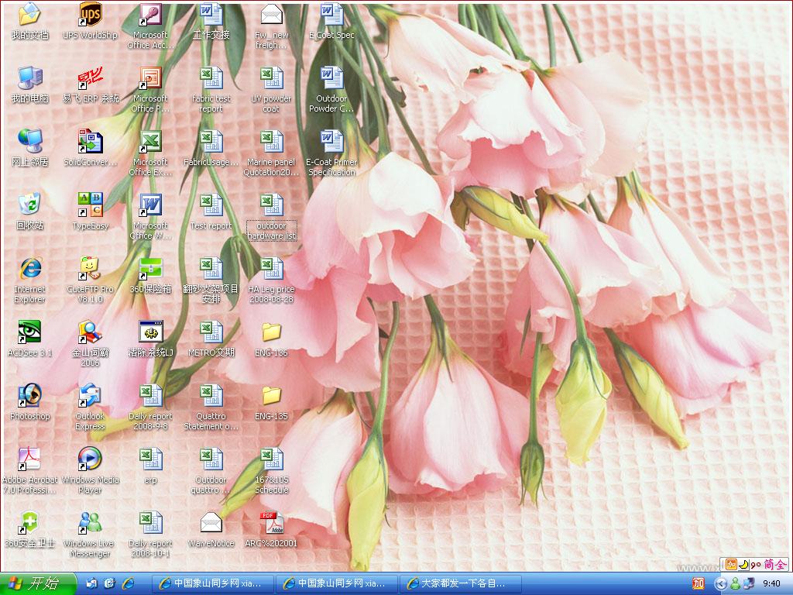Screen dimensions: 793x595
Task: Select Marine panel Quotation Excel file
Action: (272, 153)
